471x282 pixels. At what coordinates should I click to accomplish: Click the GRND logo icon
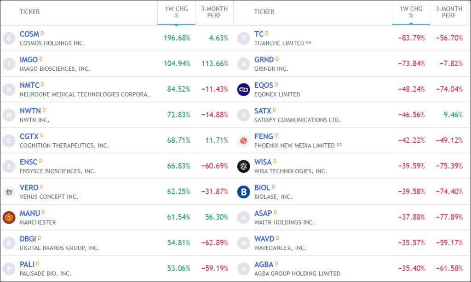point(244,64)
